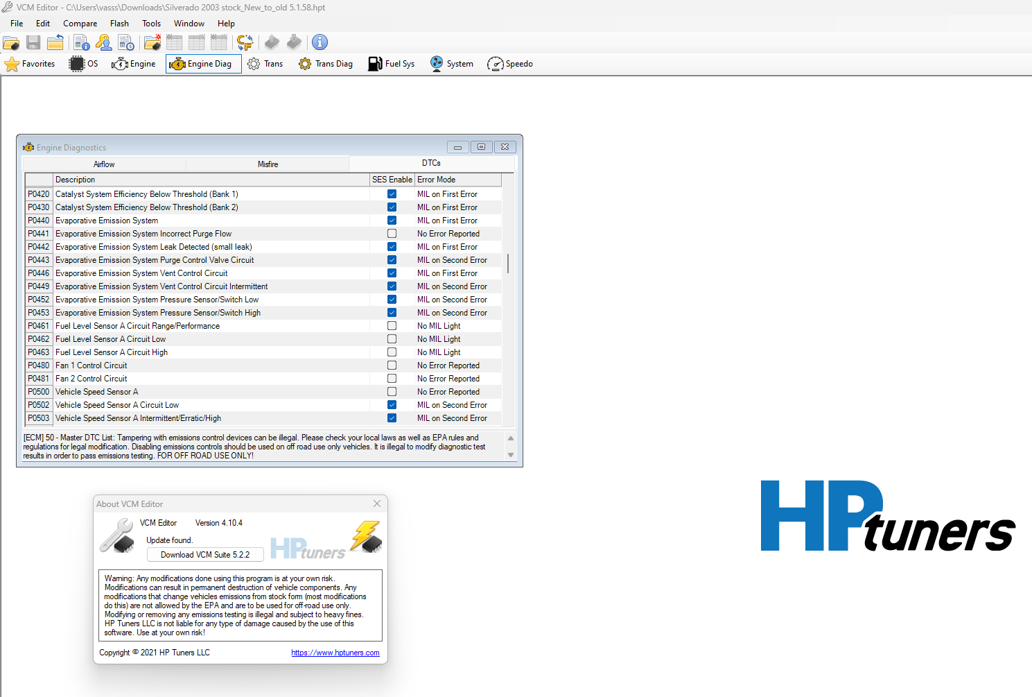Select the P0446 row header

pyautogui.click(x=39, y=273)
